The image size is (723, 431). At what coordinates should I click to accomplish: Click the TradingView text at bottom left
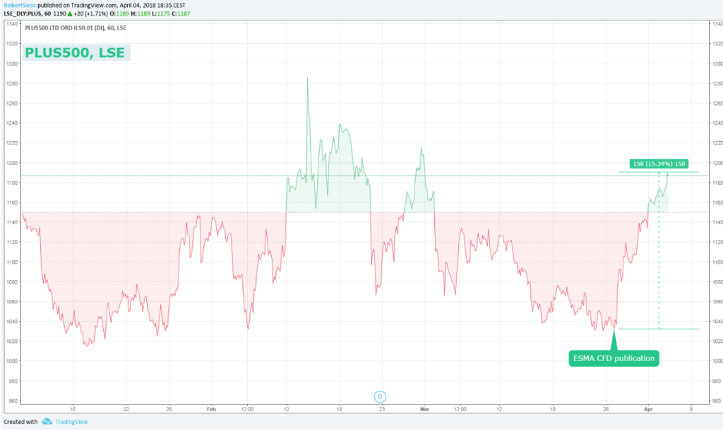(72, 422)
